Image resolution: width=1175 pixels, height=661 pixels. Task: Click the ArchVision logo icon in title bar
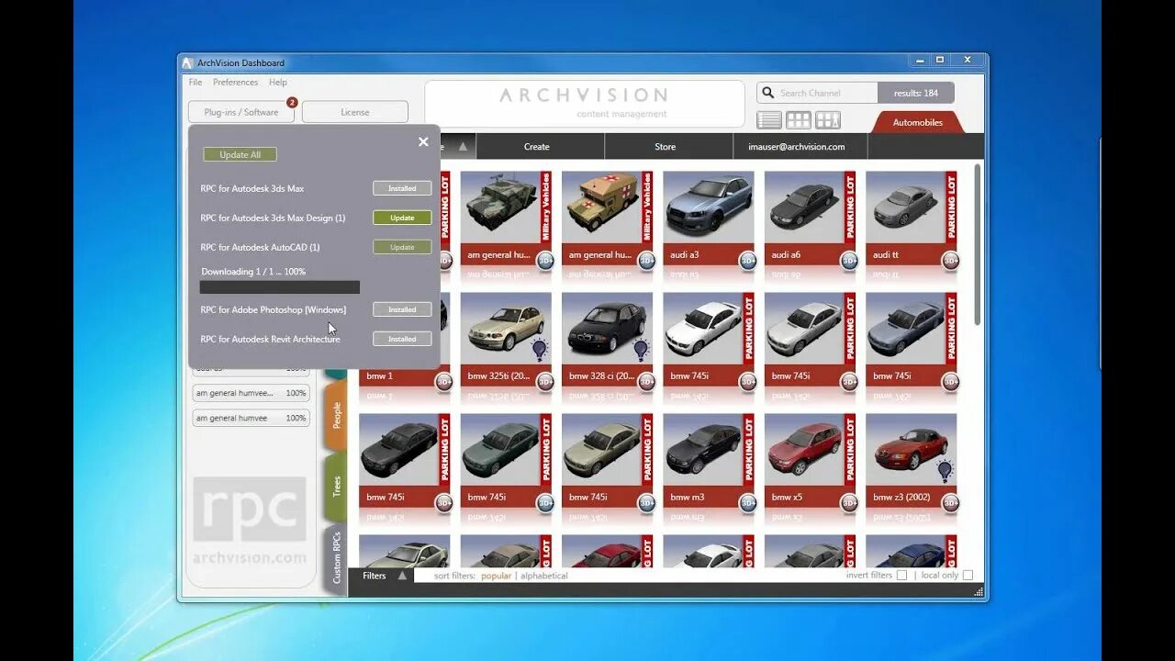[x=187, y=62]
